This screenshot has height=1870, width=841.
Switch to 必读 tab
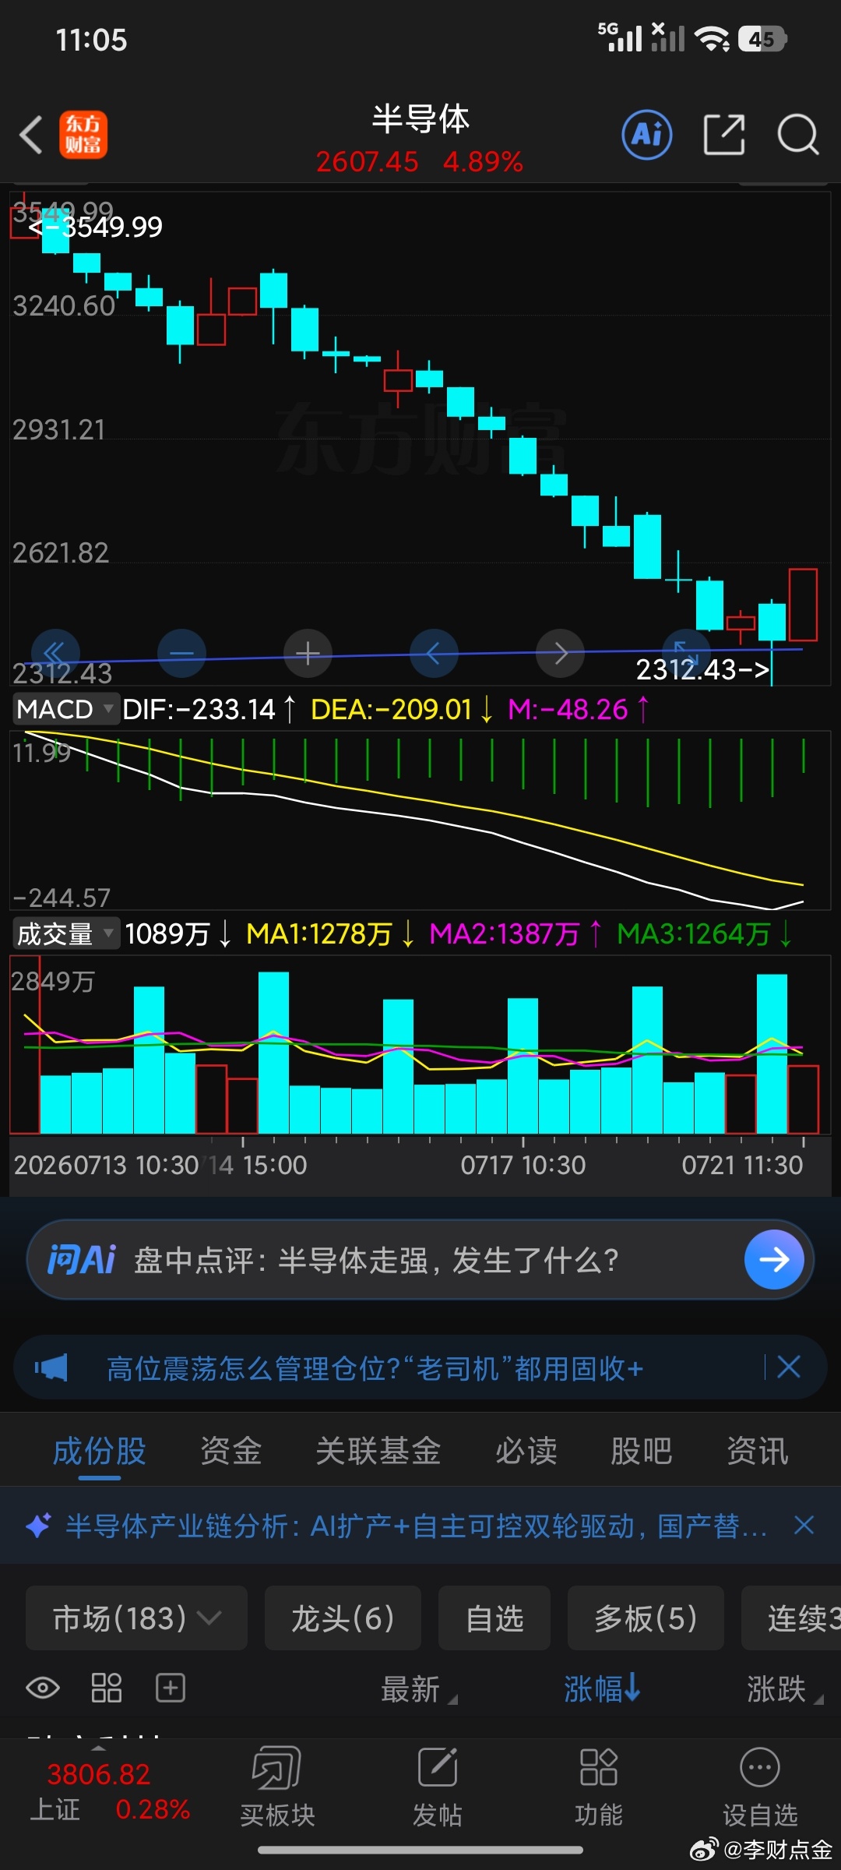click(526, 1451)
